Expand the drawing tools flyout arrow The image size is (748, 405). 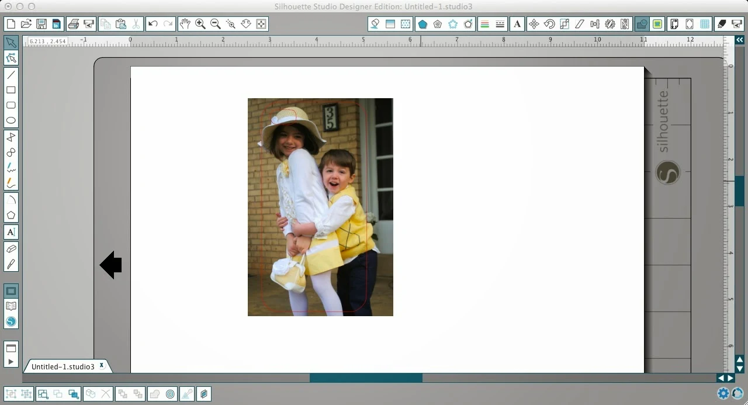[x=11, y=361]
